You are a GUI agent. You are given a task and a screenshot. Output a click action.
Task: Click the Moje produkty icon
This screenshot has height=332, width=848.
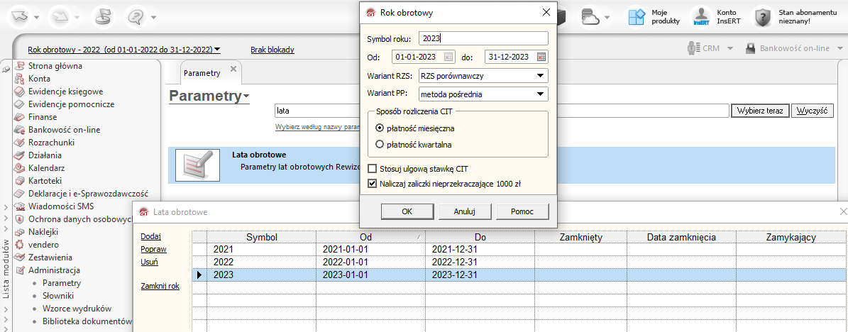(638, 17)
